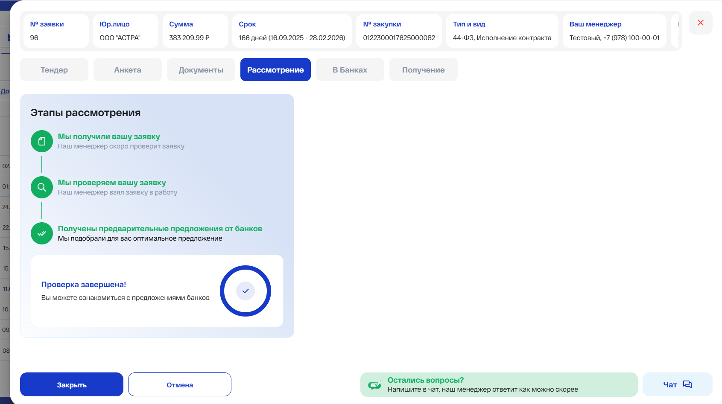Open the Чат button

[x=677, y=384]
